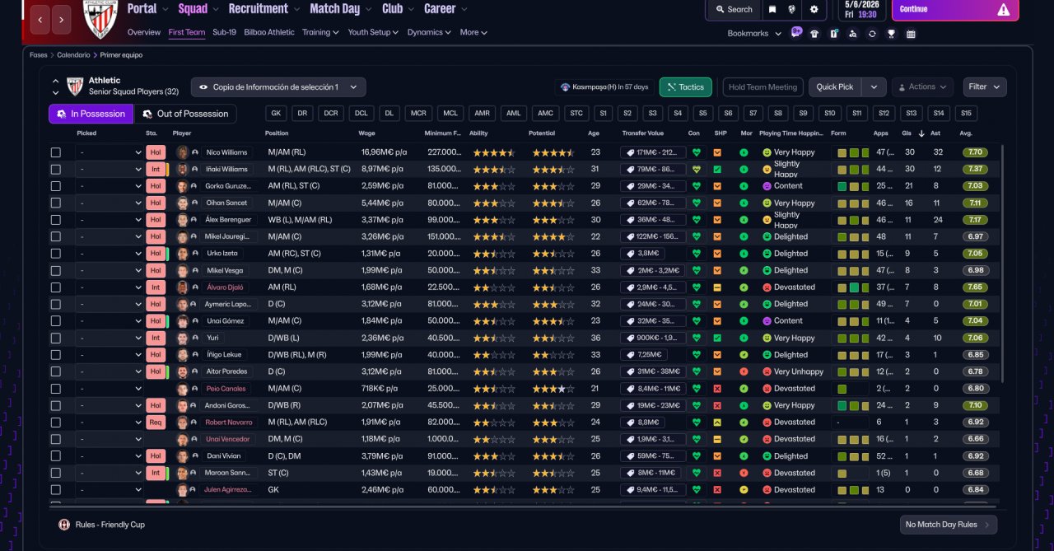Check the box next to Dani Vivian
Image resolution: width=1054 pixels, height=551 pixels.
tap(56, 456)
